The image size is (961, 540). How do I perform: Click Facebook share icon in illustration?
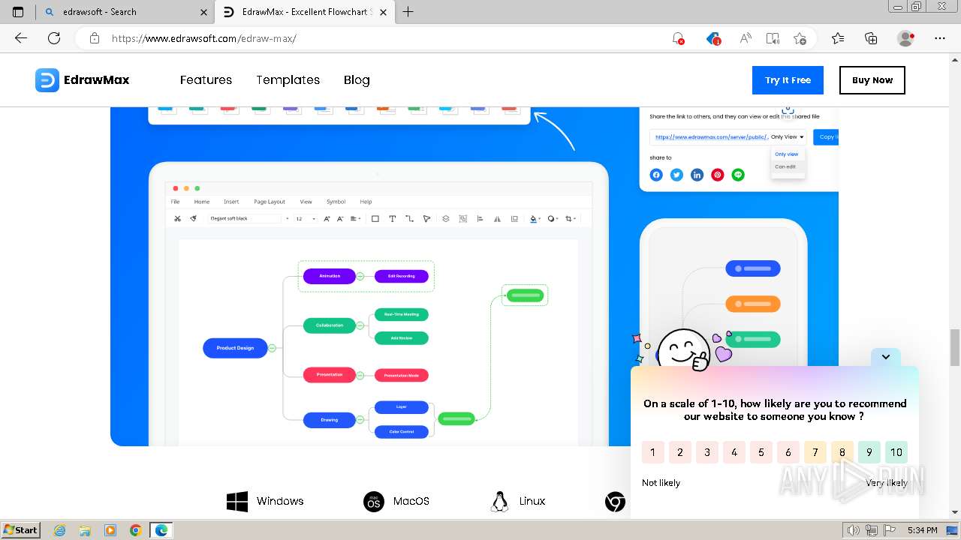[656, 175]
